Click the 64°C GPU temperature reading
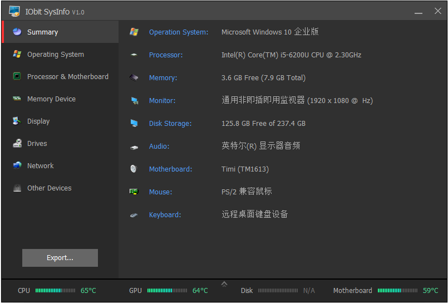This screenshot has width=448, height=303. [x=200, y=290]
